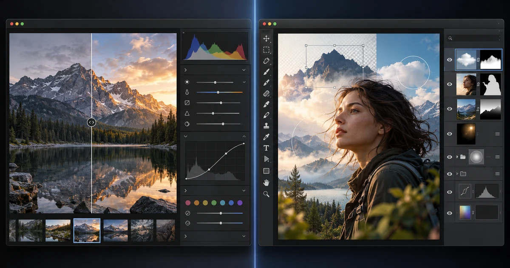Hide the cloud layer with its eye icon
Screen dimensions: 510x268
click(450, 60)
